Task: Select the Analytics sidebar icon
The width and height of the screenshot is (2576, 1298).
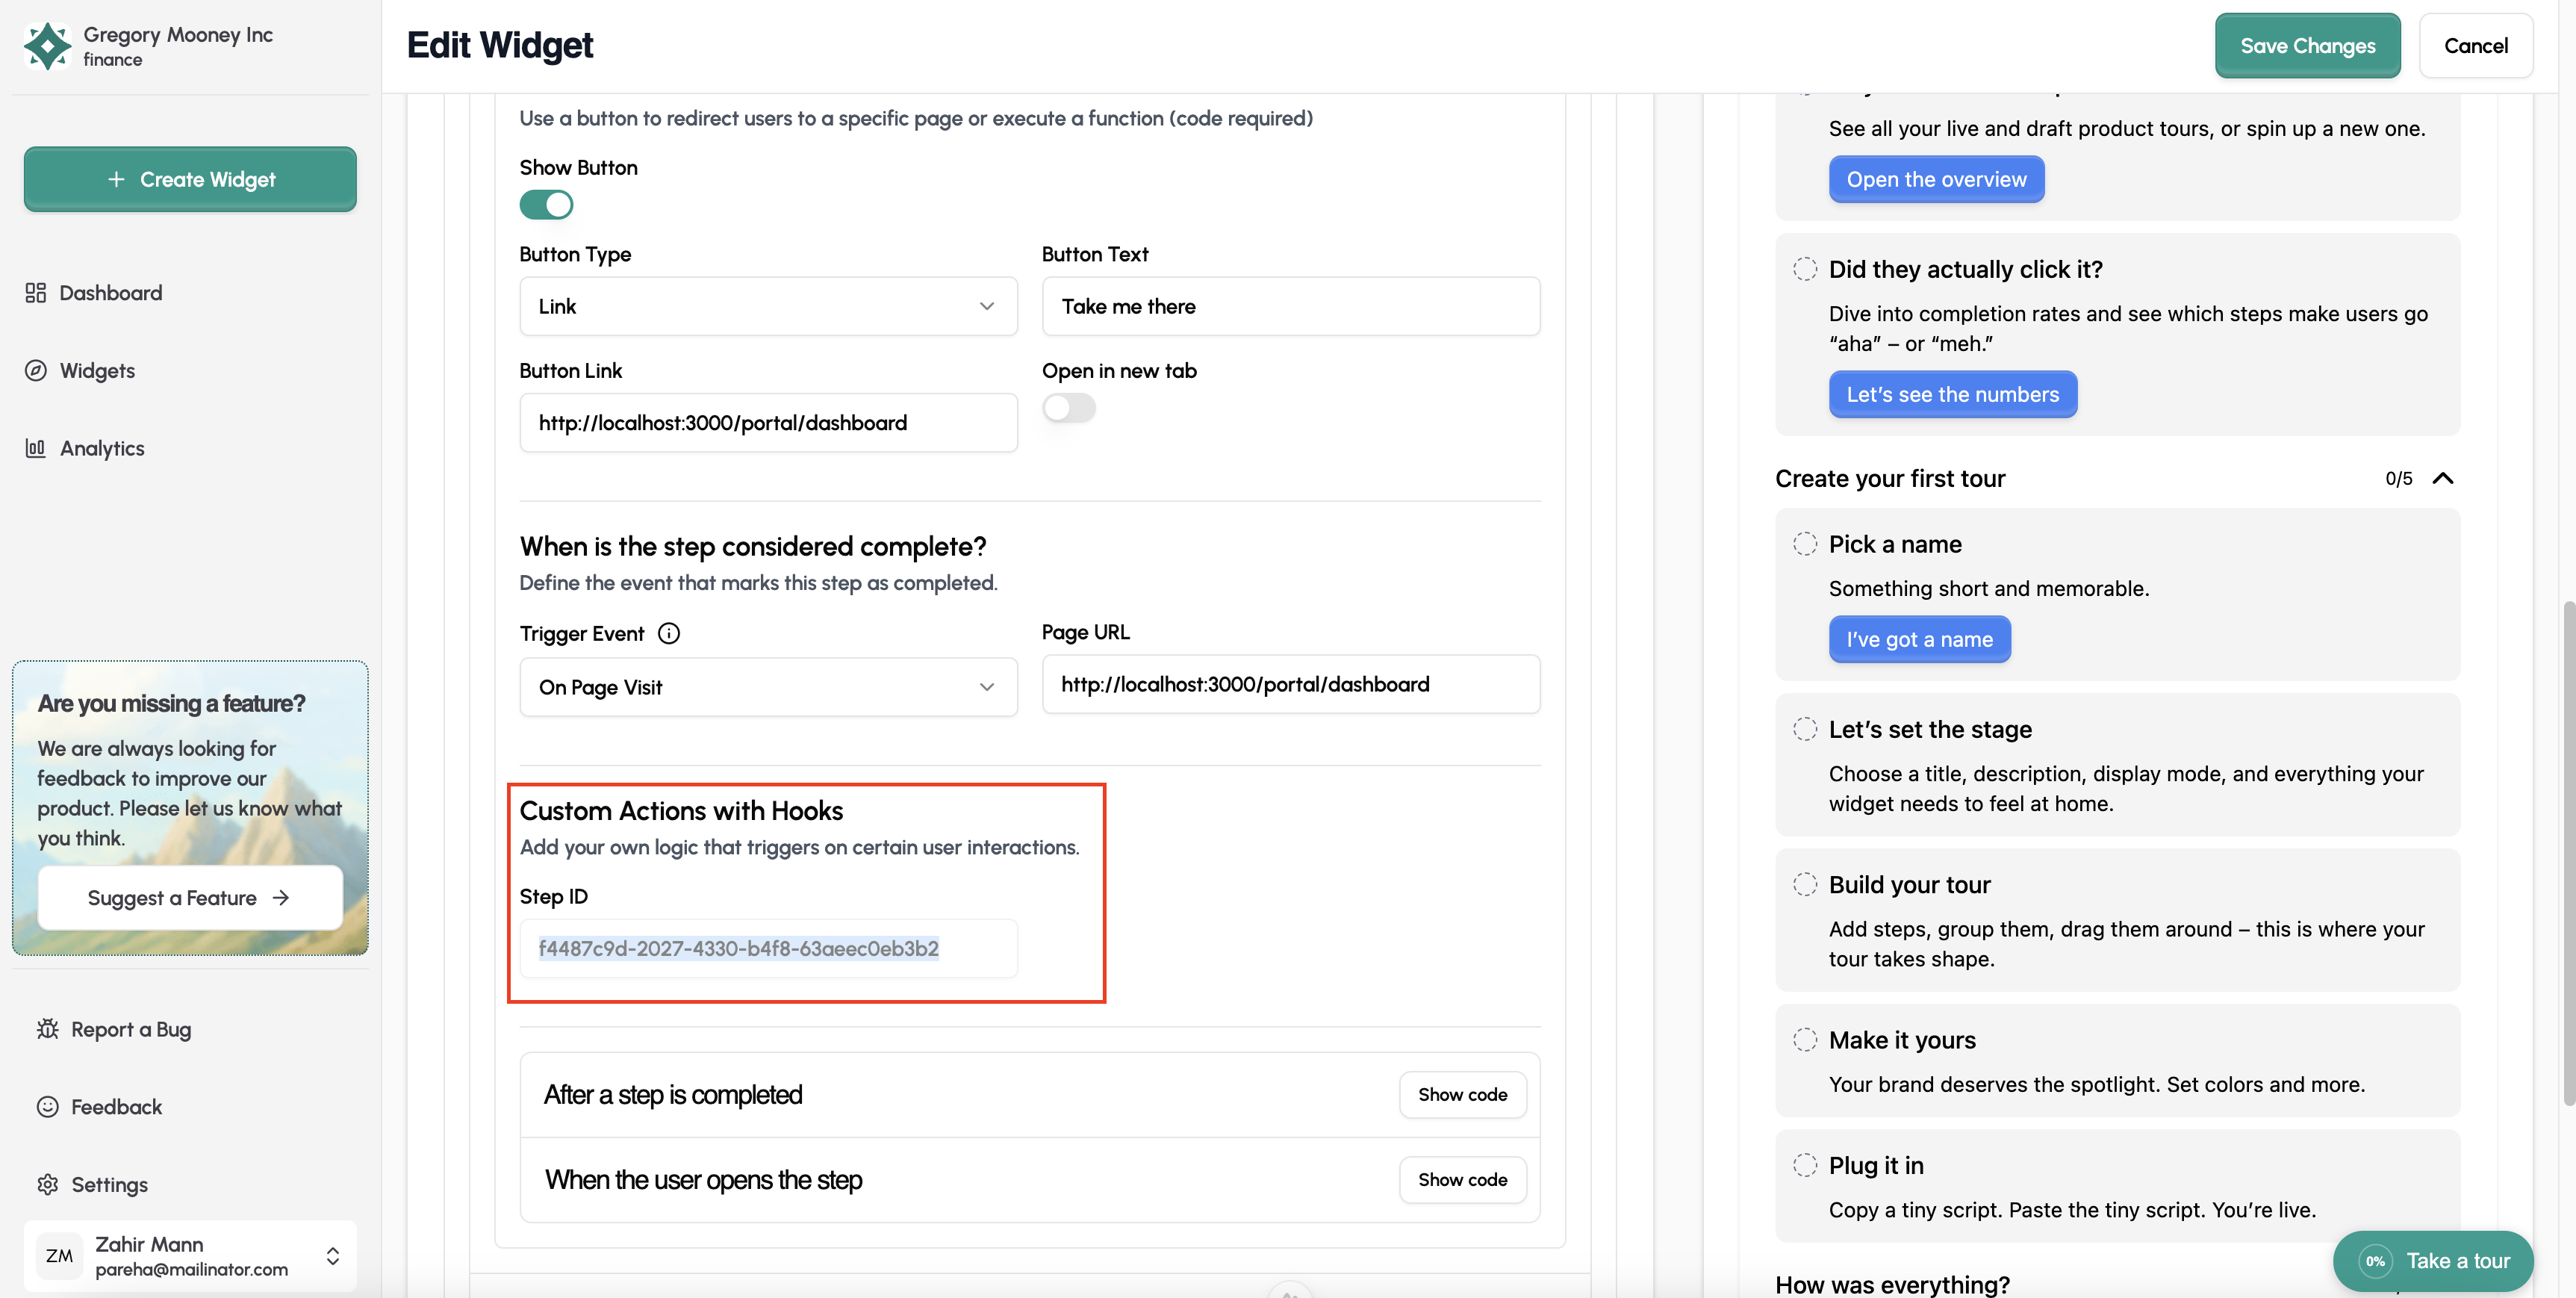Action: point(36,448)
